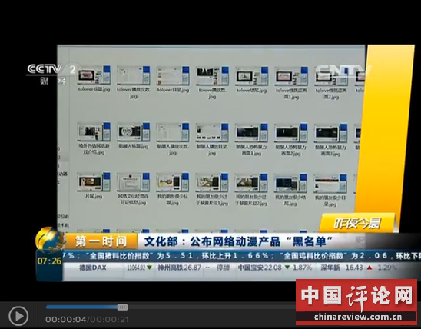
Task: Open the 骷髅人播放目录.jpg file icon
Action: (x=212, y=133)
